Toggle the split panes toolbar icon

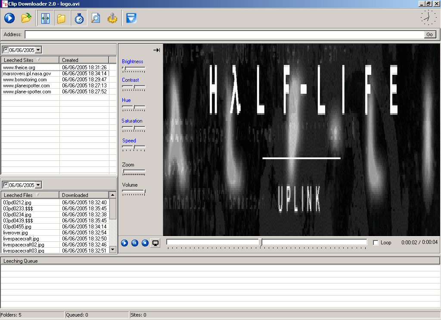tap(45, 18)
